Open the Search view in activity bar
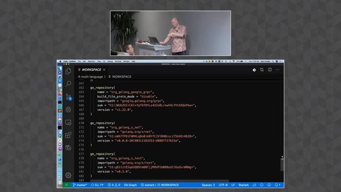Viewport: 341px width, 192px height. click(x=68, y=84)
